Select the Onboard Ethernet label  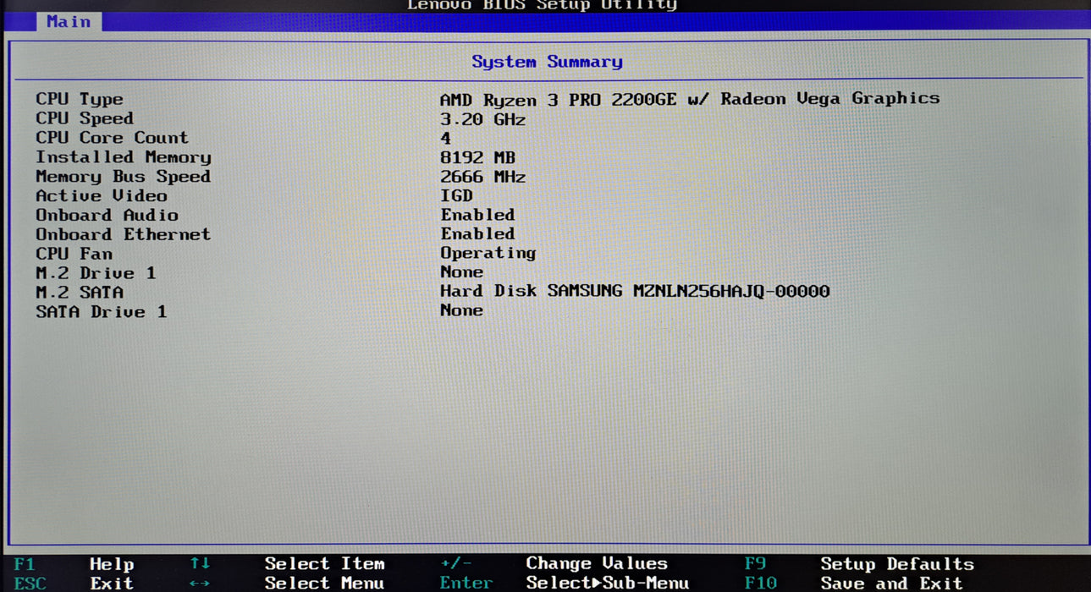point(123,234)
